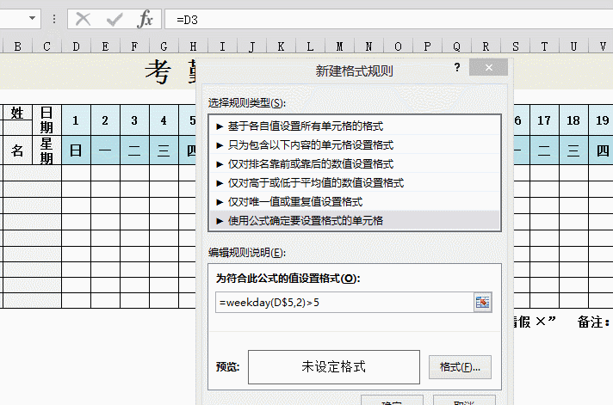Click the '备注:' text in the sheet
The image size is (613, 405).
tap(593, 322)
